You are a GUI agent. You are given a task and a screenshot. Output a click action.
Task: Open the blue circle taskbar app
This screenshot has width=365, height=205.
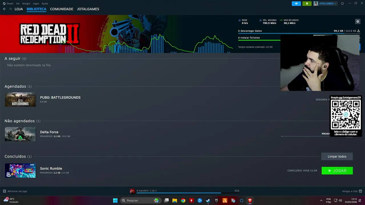coord(242,200)
